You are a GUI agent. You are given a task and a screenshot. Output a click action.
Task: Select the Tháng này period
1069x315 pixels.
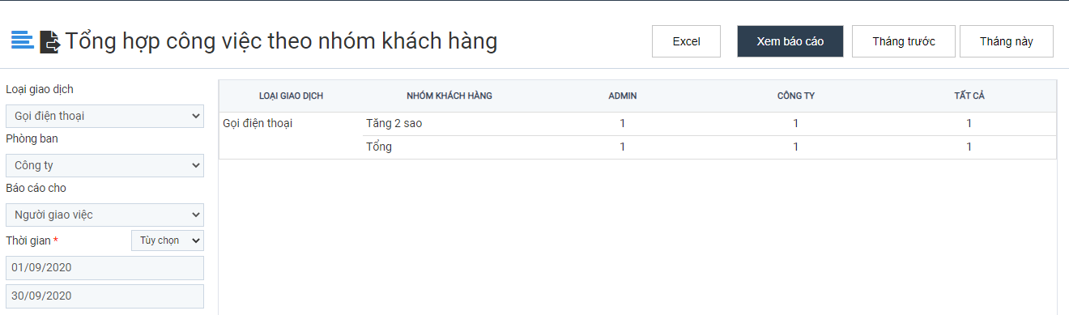pyautogui.click(x=1007, y=41)
